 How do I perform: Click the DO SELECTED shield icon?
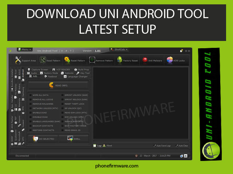point(35,138)
